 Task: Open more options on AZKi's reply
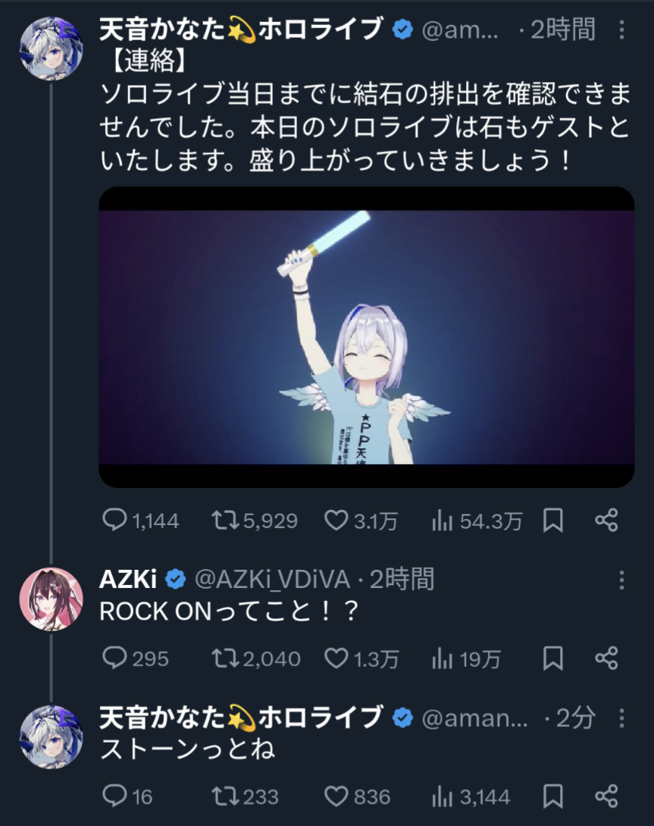[622, 580]
